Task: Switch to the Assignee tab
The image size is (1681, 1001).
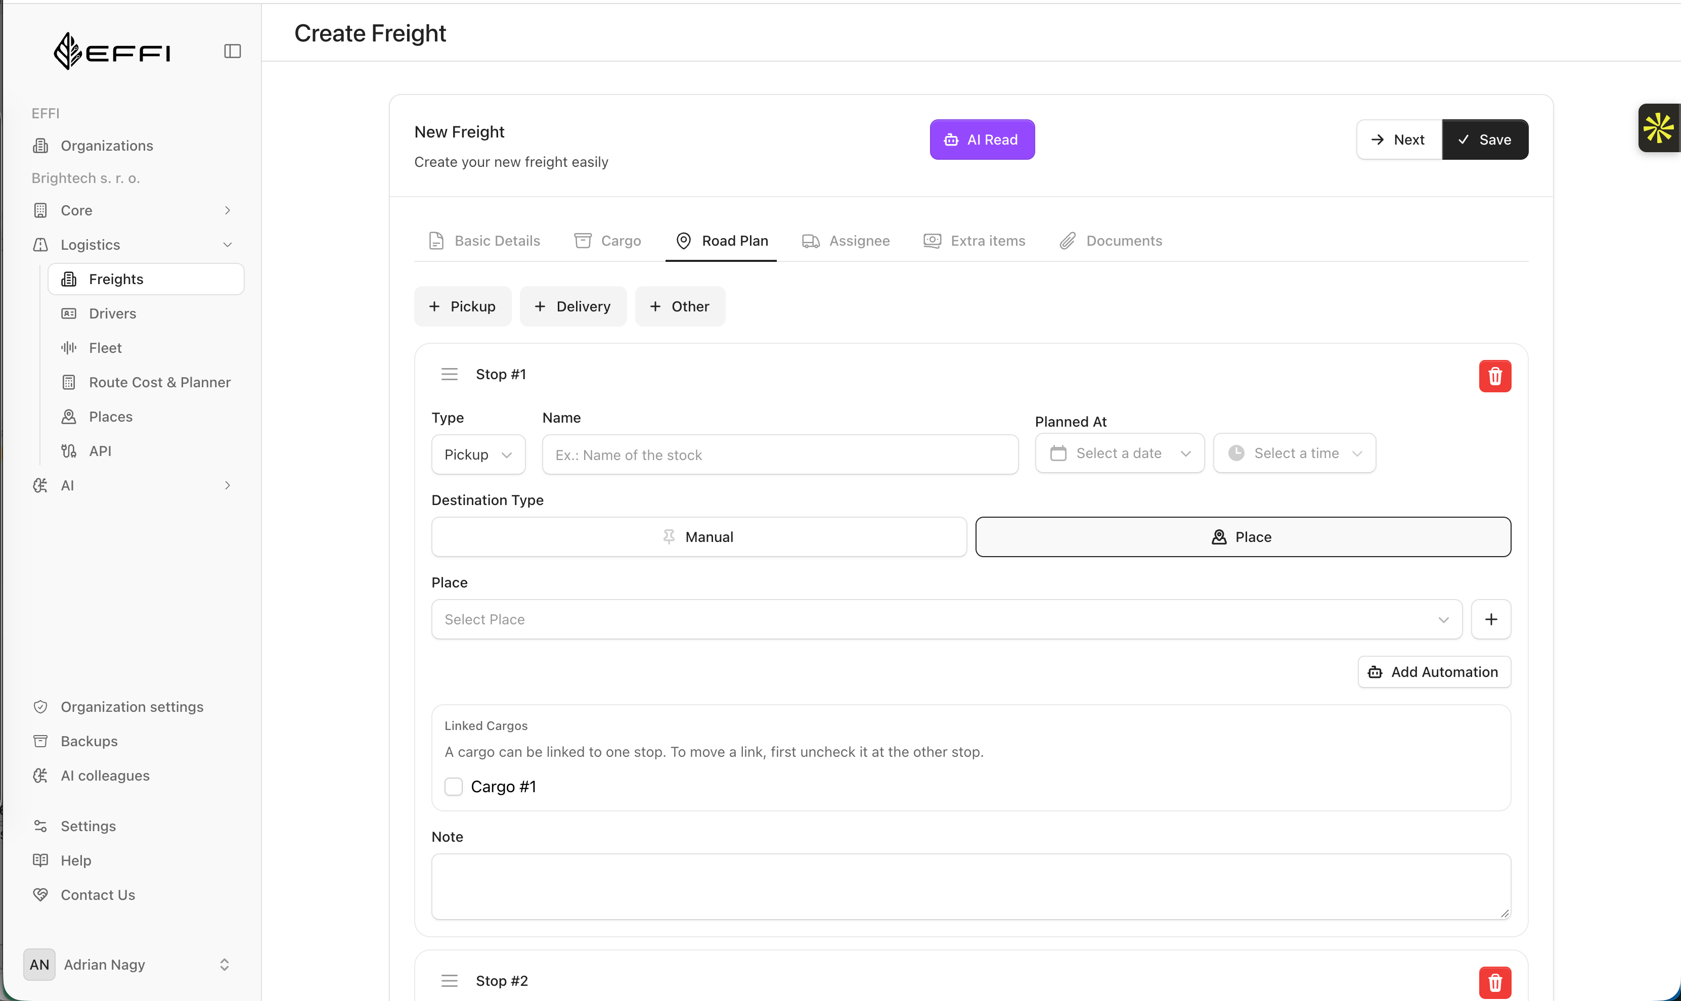Action: tap(846, 241)
